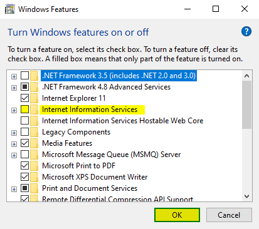This screenshot has height=229, width=259.
Task: Click the folder icon beside Internet Explorer 11
Action: [x=34, y=98]
